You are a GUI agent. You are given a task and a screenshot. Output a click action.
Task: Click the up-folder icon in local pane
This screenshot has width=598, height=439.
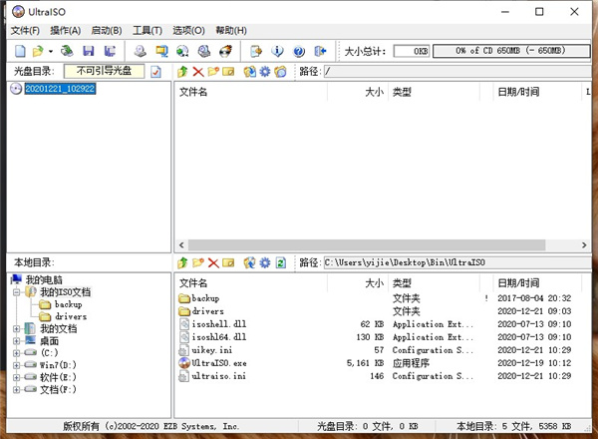pos(181,262)
